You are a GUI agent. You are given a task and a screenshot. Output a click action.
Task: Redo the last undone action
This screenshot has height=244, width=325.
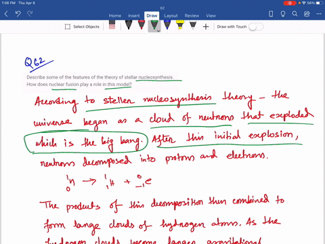30,14
